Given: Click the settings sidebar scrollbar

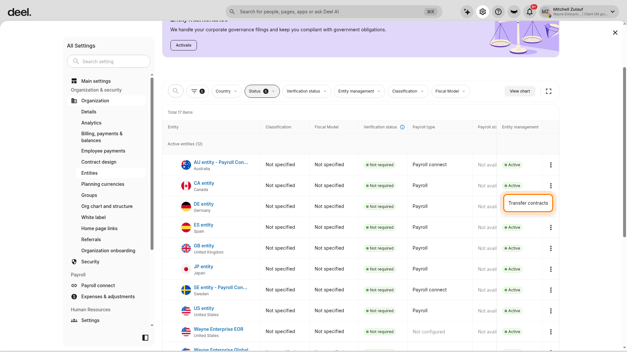Looking at the screenshot, I should click(x=152, y=164).
